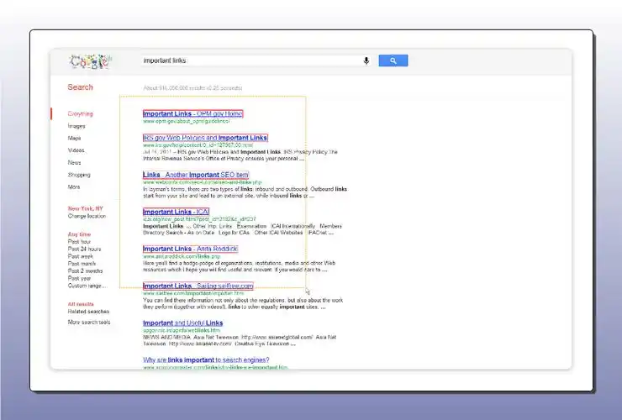Show Videos results

pyautogui.click(x=76, y=150)
